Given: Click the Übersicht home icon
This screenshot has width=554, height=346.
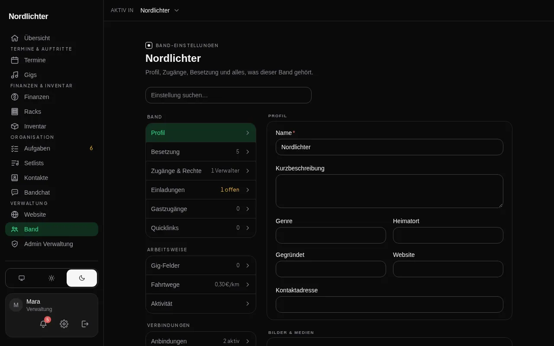Looking at the screenshot, I should tap(15, 38).
